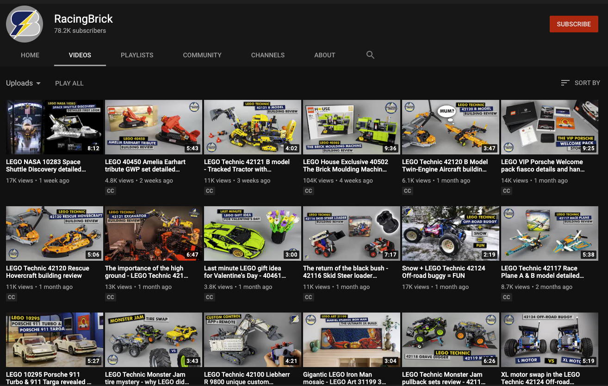This screenshot has height=386, width=608.
Task: Open VIP Porsche Welcome Pack thumbnail
Action: point(550,127)
